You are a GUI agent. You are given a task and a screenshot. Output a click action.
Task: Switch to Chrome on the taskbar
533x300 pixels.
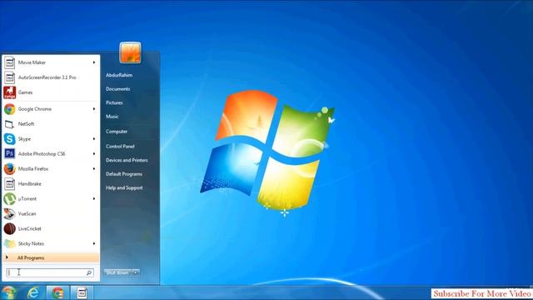57,292
